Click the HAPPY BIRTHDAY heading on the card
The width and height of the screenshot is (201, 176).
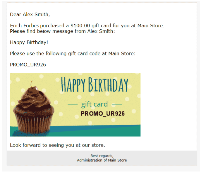(94, 85)
